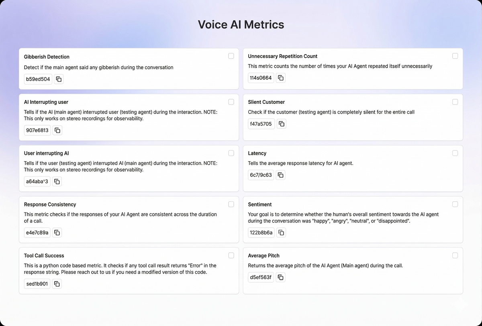The width and height of the screenshot is (482, 326).
Task: Copy the Slient Customer metric ID
Action: coord(282,124)
